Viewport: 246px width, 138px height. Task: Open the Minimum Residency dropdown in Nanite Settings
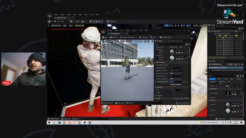pyautogui.click(x=175, y=71)
